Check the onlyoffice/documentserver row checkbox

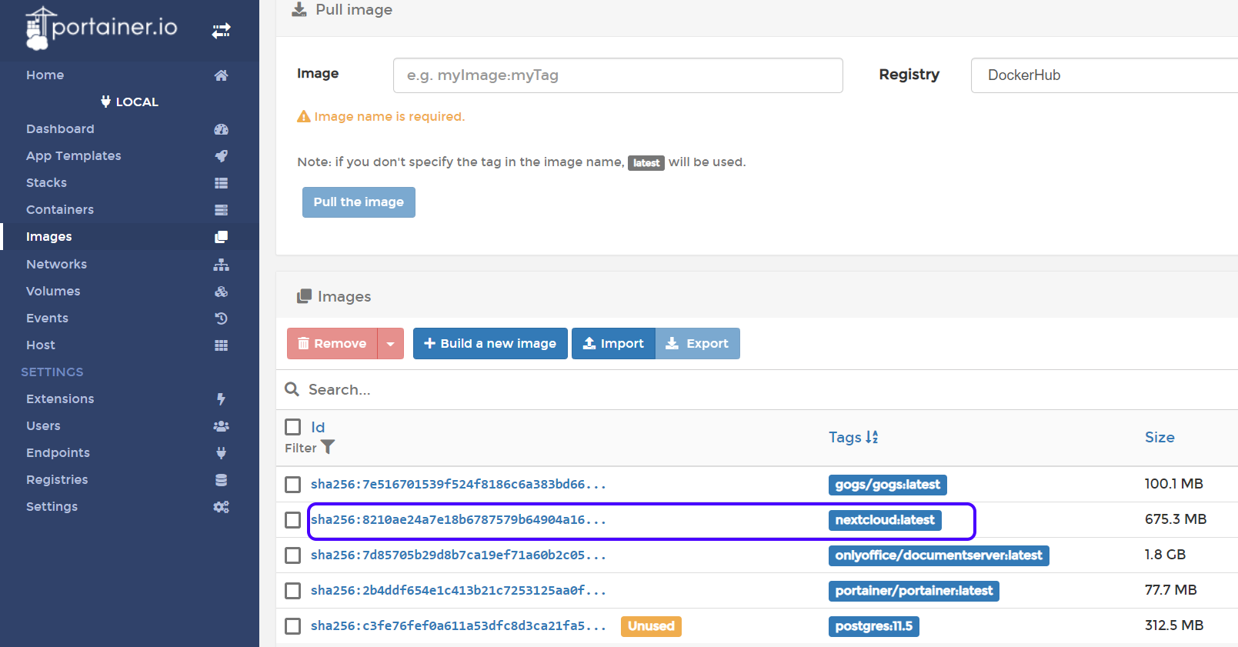click(293, 555)
